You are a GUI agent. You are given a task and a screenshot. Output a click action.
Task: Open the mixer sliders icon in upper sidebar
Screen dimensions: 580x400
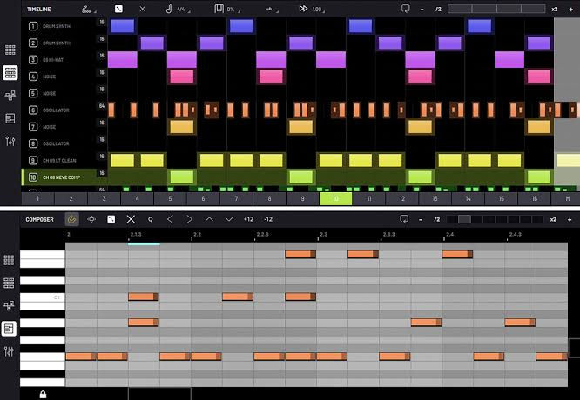(x=10, y=141)
